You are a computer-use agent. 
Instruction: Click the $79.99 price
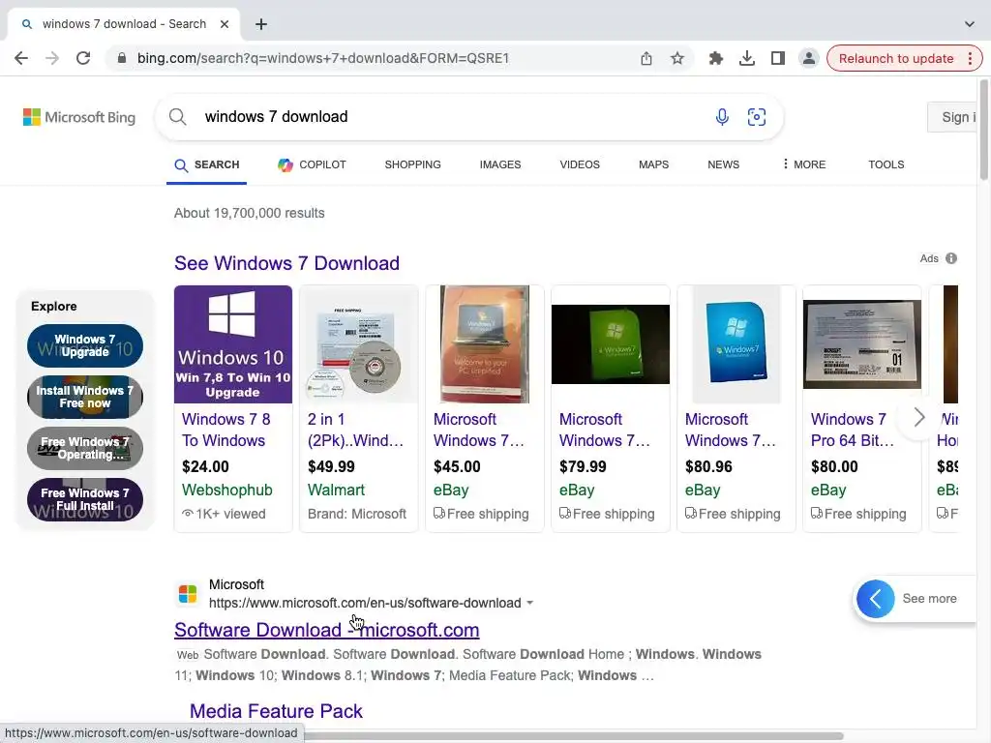point(583,467)
